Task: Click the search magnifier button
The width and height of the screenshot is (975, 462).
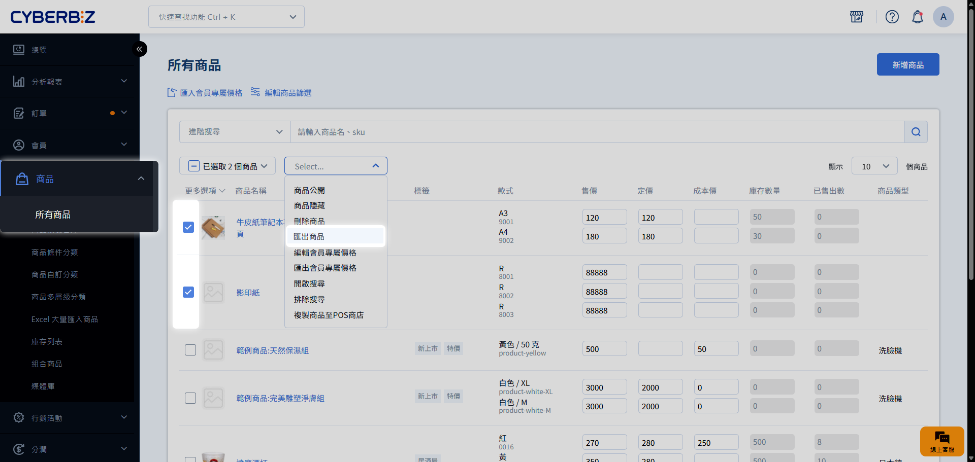Action: (916, 132)
